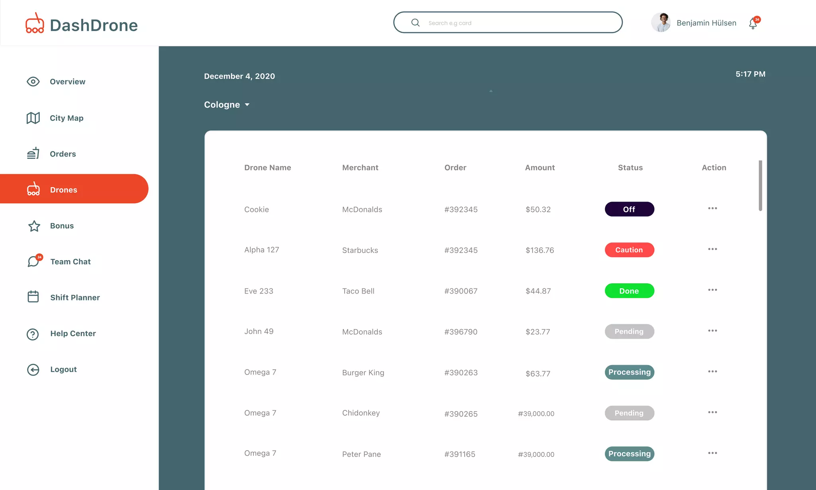The width and height of the screenshot is (816, 490).
Task: Open action menu for John 49
Action: (712, 331)
